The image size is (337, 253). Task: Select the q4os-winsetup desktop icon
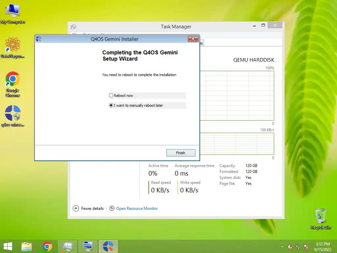[x=13, y=116]
